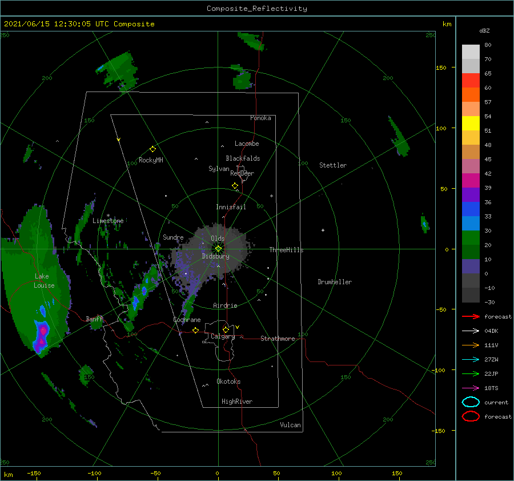This screenshot has height=481, width=514.
Task: Click the Airdrie town label
Action: click(x=225, y=305)
